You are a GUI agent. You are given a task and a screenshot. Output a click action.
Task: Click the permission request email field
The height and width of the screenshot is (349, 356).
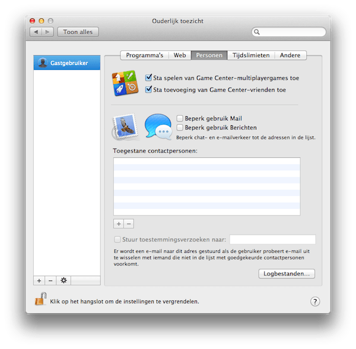click(272, 239)
